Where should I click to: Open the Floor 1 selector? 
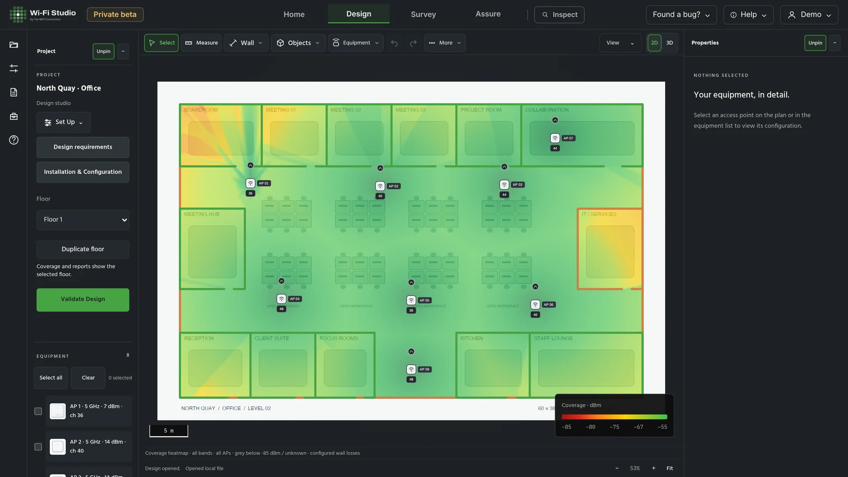click(x=83, y=220)
